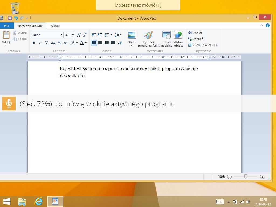276x207 pixels.
Task: Open text color dropdown arrow
Action: tap(86, 43)
